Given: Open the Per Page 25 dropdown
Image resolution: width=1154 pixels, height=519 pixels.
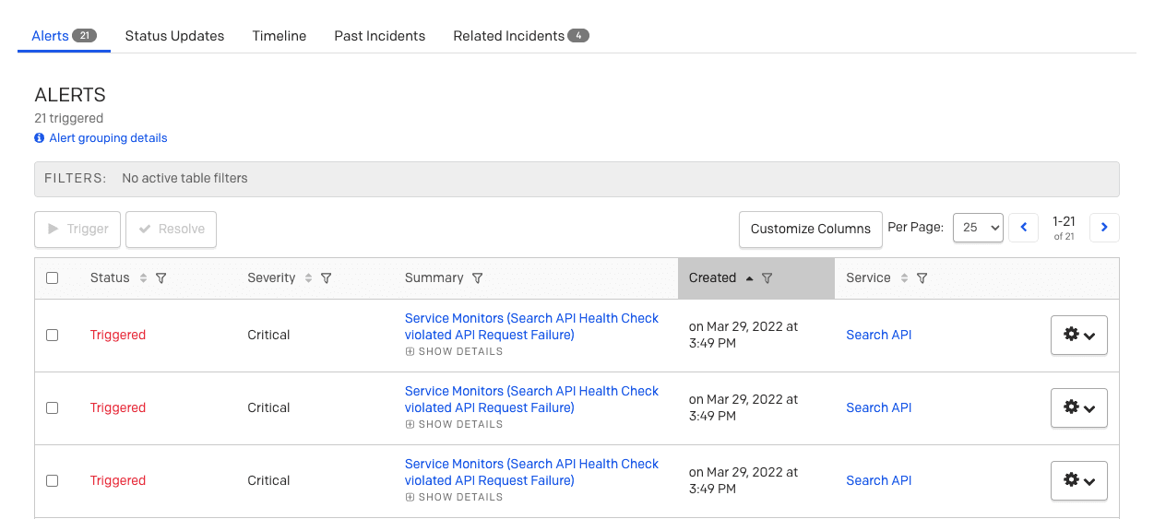Looking at the screenshot, I should (978, 228).
